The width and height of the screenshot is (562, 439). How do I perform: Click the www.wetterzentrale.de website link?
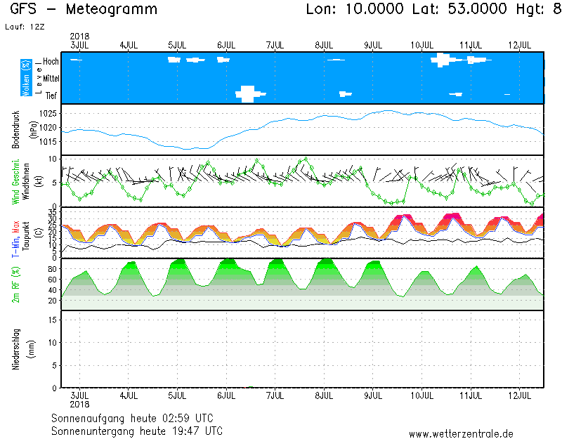[x=461, y=433]
